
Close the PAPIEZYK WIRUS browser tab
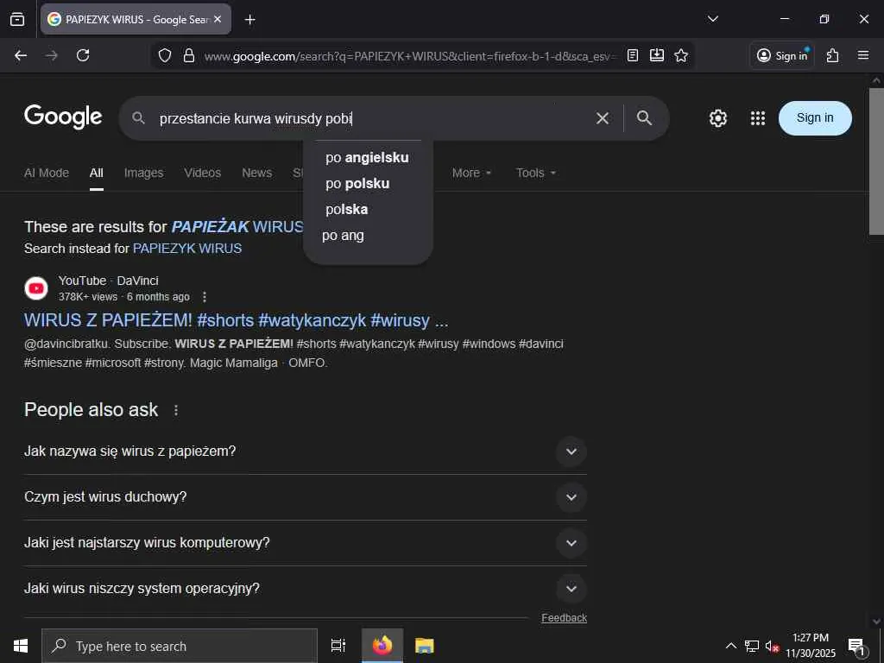tap(218, 19)
